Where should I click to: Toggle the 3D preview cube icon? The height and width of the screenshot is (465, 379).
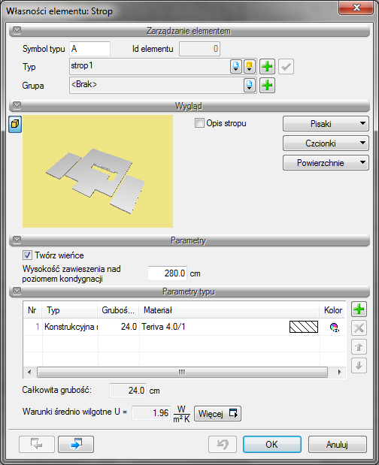pyautogui.click(x=15, y=124)
